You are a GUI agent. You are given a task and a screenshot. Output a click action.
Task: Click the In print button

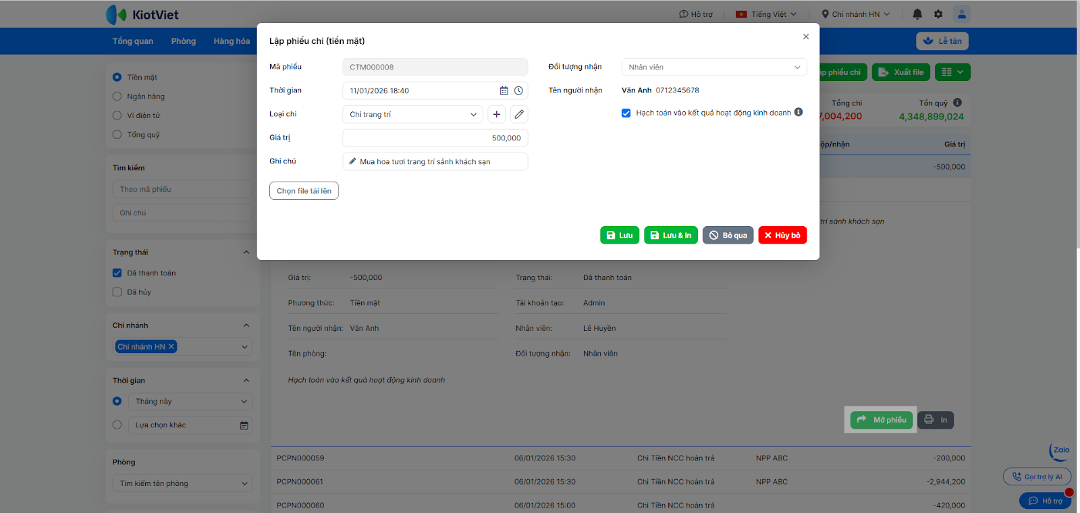pos(936,420)
